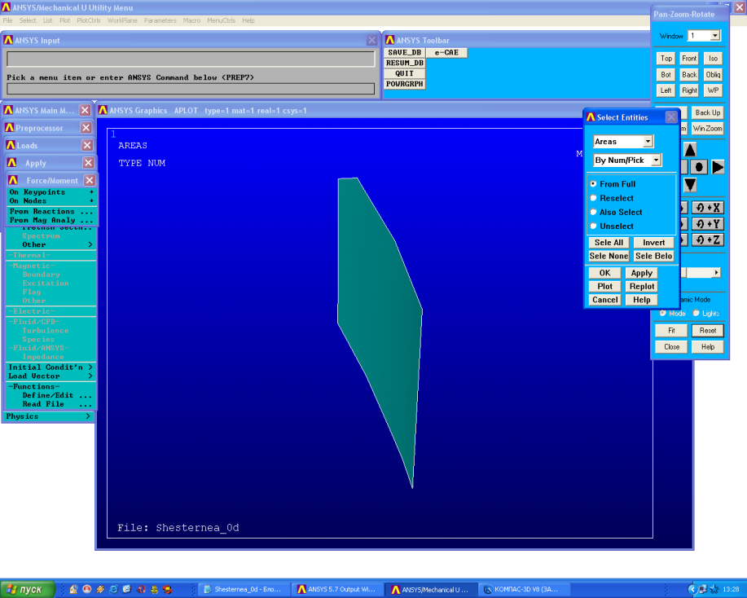The height and width of the screenshot is (598, 747).
Task: Set the Right view
Action: pos(689,90)
